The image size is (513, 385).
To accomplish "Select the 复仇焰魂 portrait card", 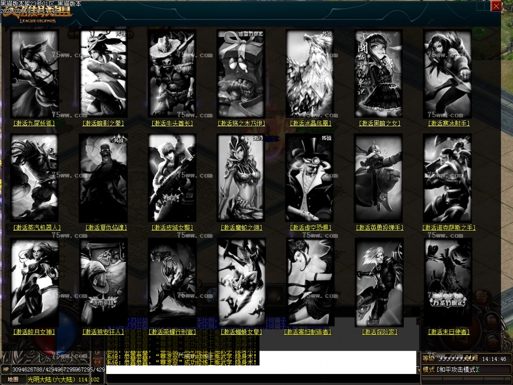I will [104, 178].
